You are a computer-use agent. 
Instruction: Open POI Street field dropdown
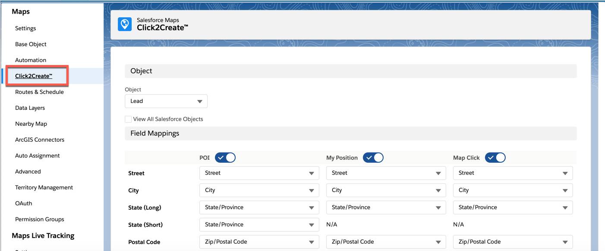(x=259, y=173)
